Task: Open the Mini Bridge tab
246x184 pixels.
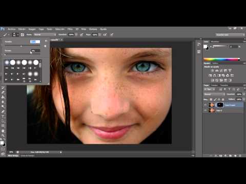Action: pos(13,155)
